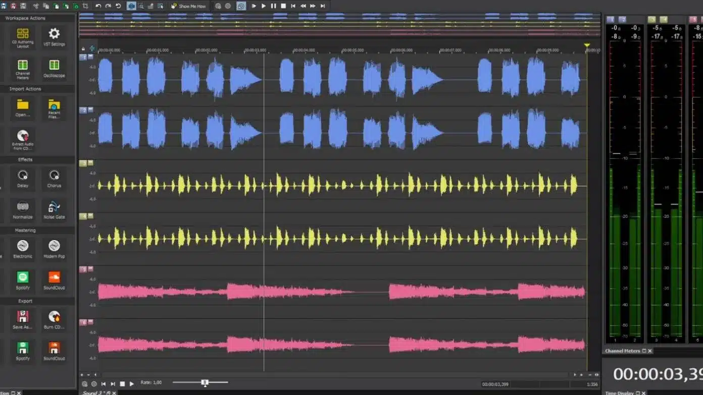Select the Modern Pop mastering preset

[54, 249]
